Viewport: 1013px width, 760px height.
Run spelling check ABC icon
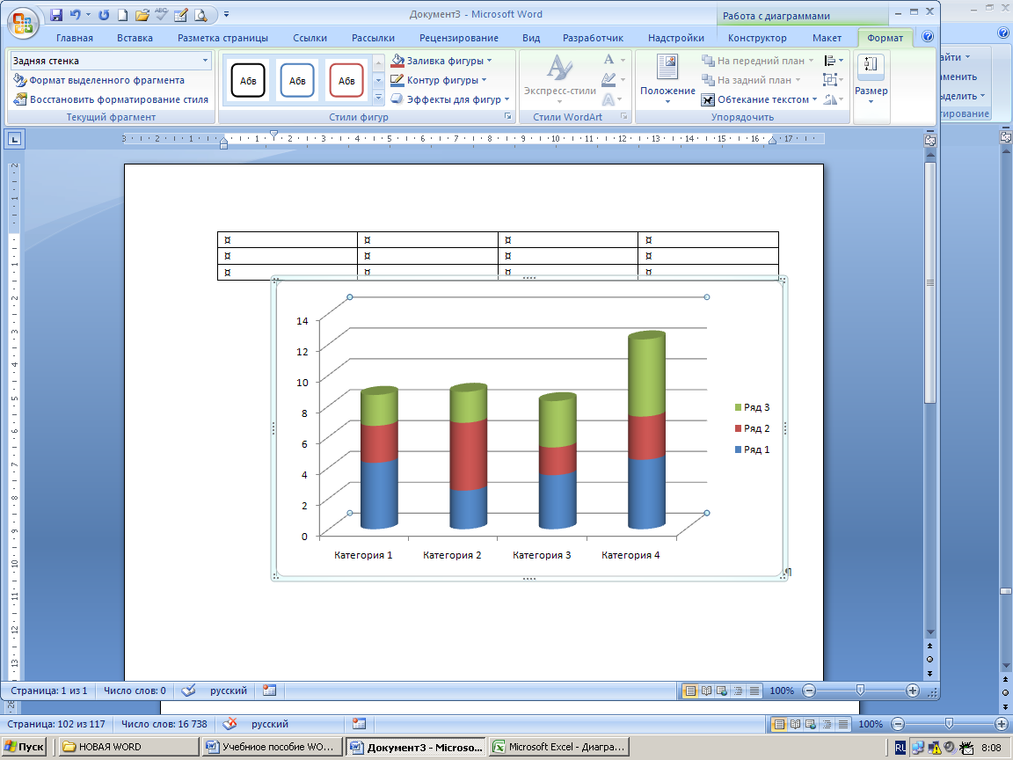point(162,15)
